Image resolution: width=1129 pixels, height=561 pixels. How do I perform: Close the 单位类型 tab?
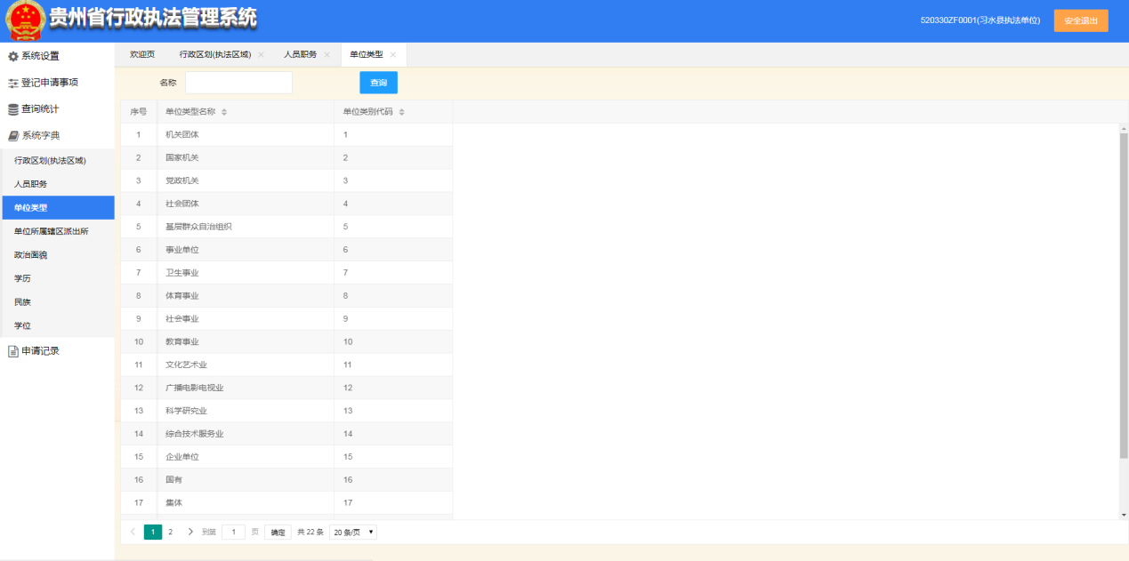click(393, 55)
